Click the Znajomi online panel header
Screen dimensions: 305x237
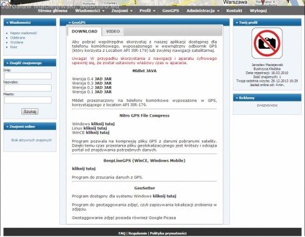30,126
